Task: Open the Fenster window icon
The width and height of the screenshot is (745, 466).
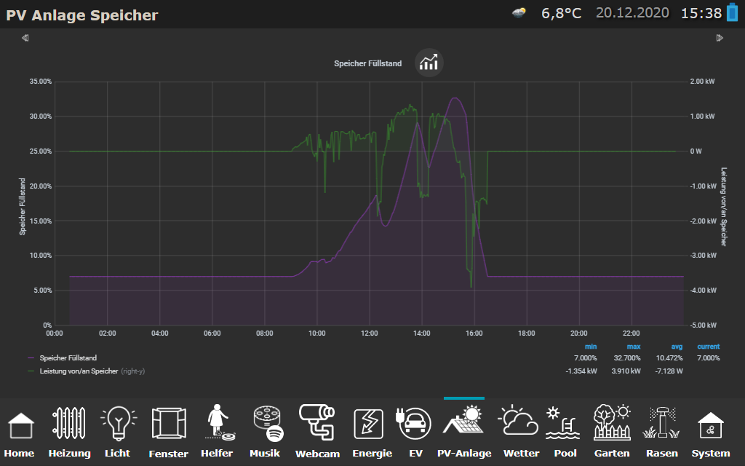Action: point(169,423)
